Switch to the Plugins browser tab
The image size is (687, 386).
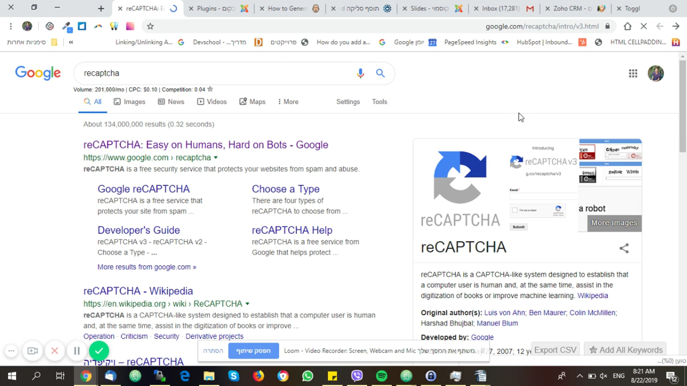(x=216, y=9)
